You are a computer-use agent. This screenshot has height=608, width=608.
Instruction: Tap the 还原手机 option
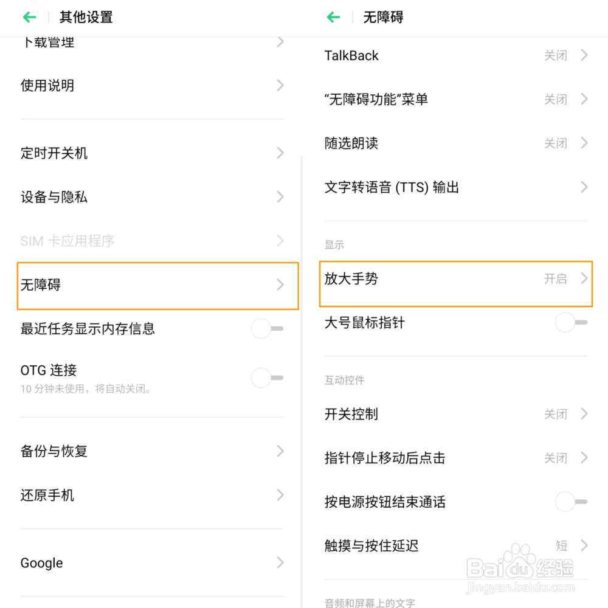[x=152, y=496]
